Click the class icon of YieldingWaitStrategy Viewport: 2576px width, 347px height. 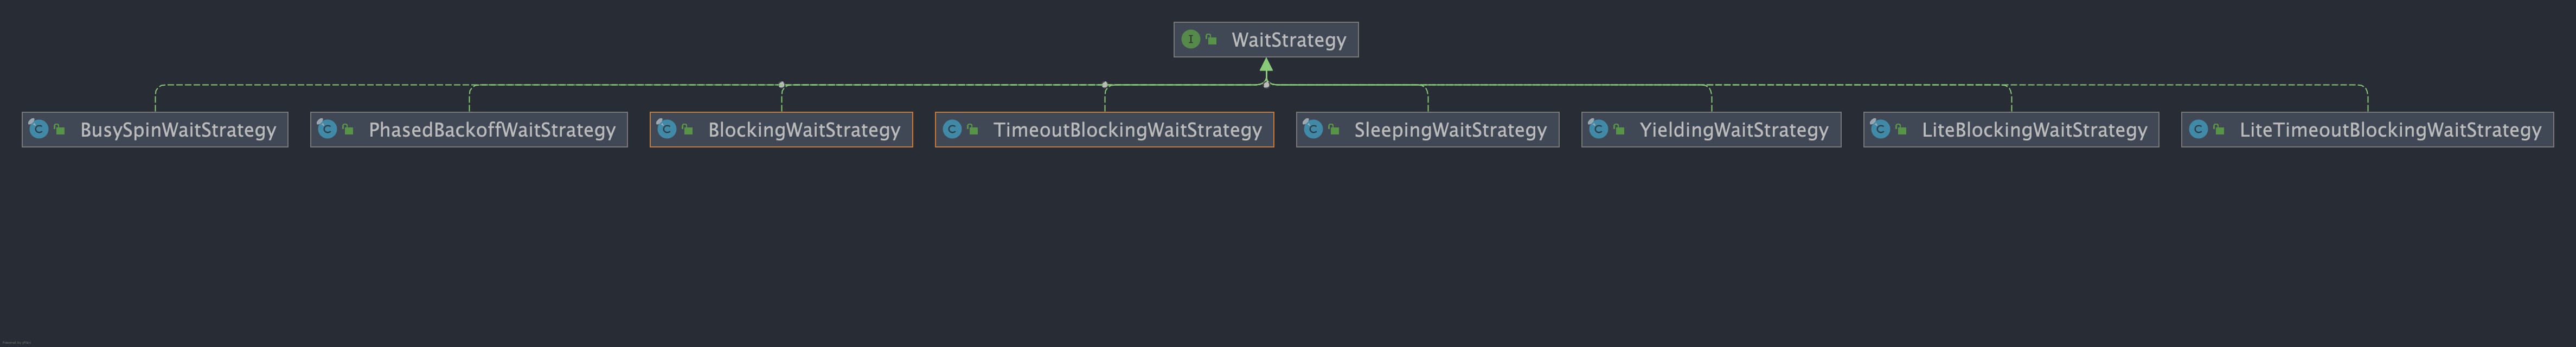click(1598, 129)
